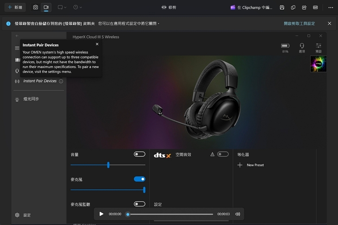Screen dimensions: 338x225
Task: Open the presets sliders icon
Action: [x=318, y=48]
